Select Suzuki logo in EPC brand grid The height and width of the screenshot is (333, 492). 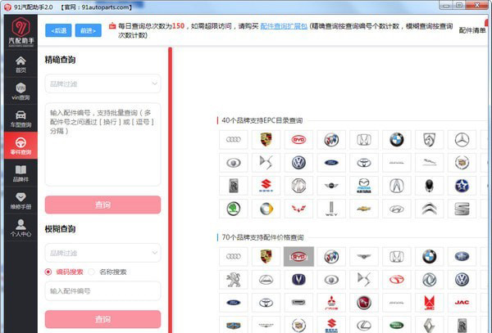pyautogui.click(x=266, y=186)
